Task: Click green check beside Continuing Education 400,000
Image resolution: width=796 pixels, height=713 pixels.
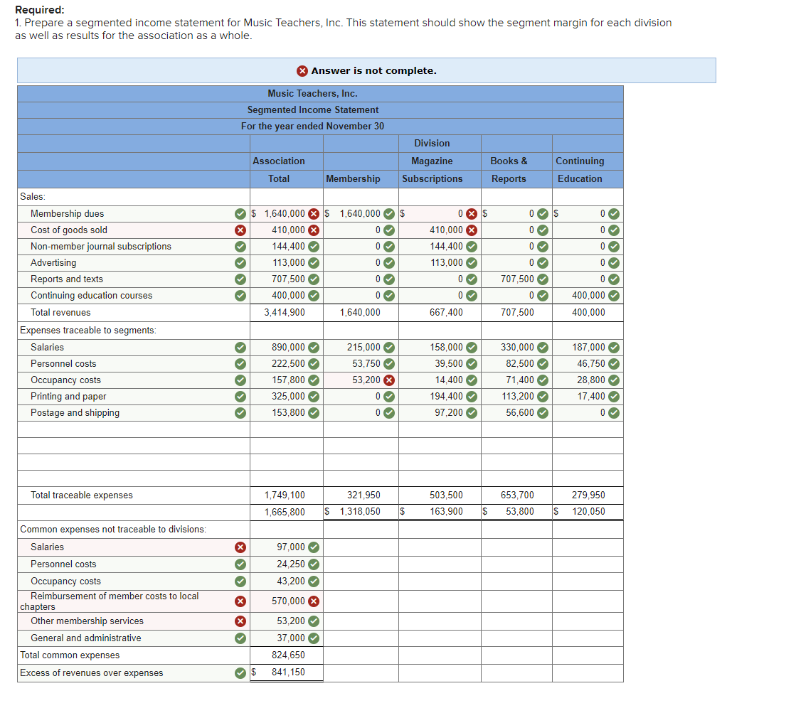Action: click(614, 295)
